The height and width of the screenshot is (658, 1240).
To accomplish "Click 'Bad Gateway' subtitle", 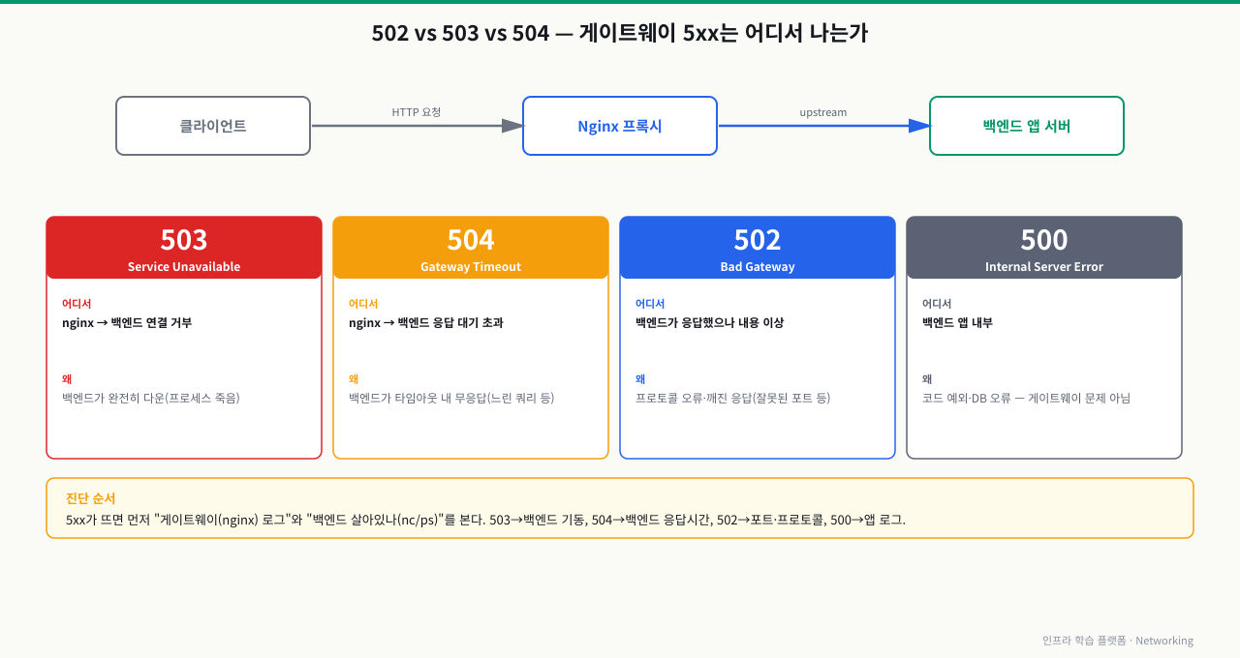I will (758, 267).
